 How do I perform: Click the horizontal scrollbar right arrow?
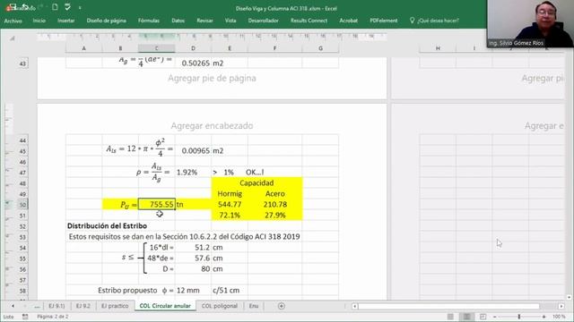pyautogui.click(x=561, y=306)
